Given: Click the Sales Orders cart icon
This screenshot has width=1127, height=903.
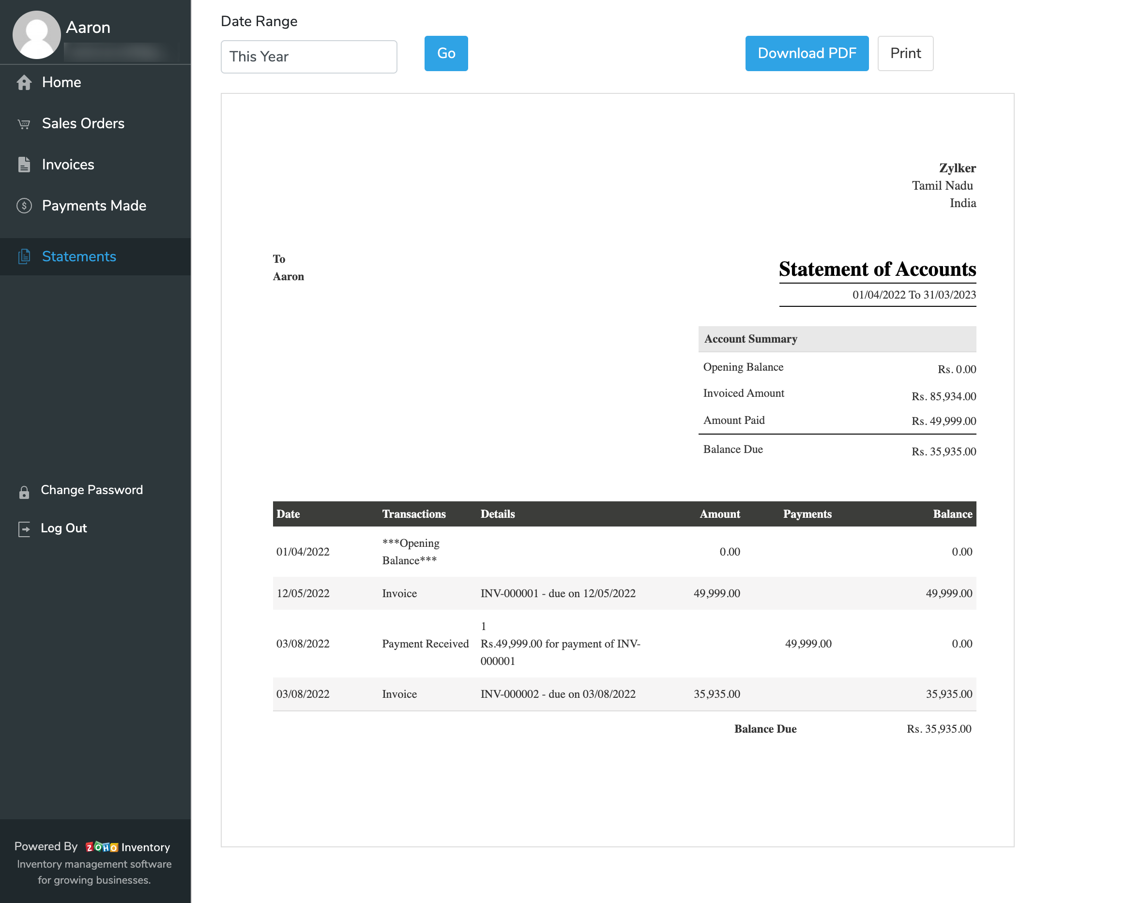Looking at the screenshot, I should click(24, 124).
